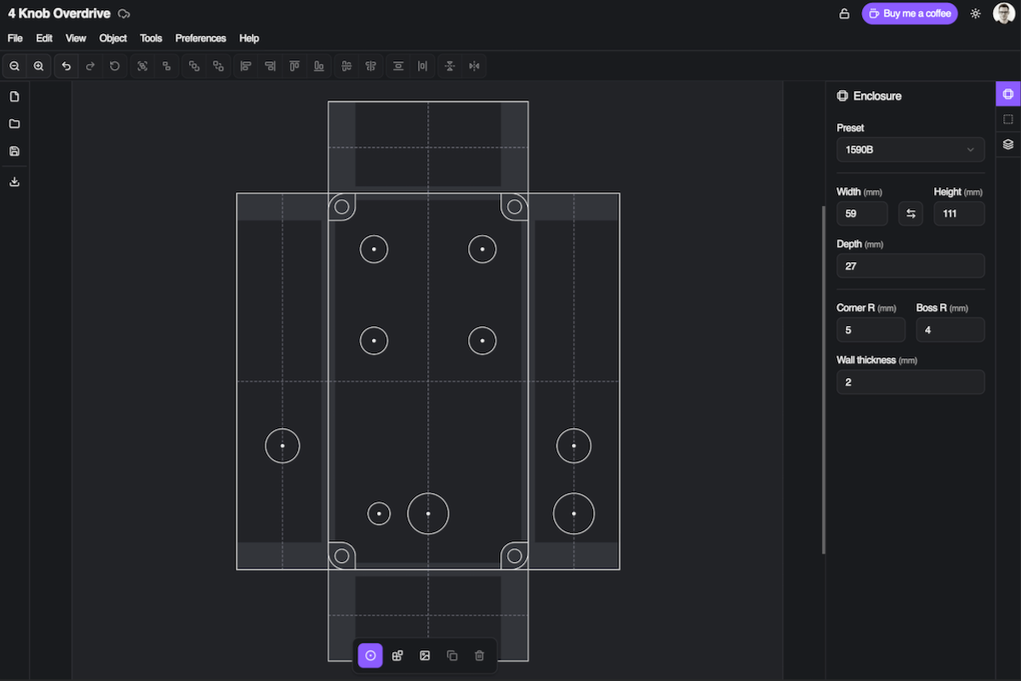This screenshot has height=681, width=1021.
Task: Open the Preferences menu
Action: (x=200, y=37)
